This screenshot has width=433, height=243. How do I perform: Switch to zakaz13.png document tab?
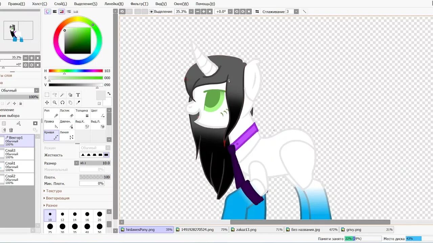(256, 230)
